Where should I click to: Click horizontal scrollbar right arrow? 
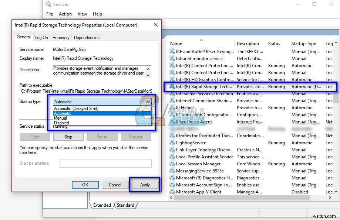pyautogui.click(x=330, y=198)
